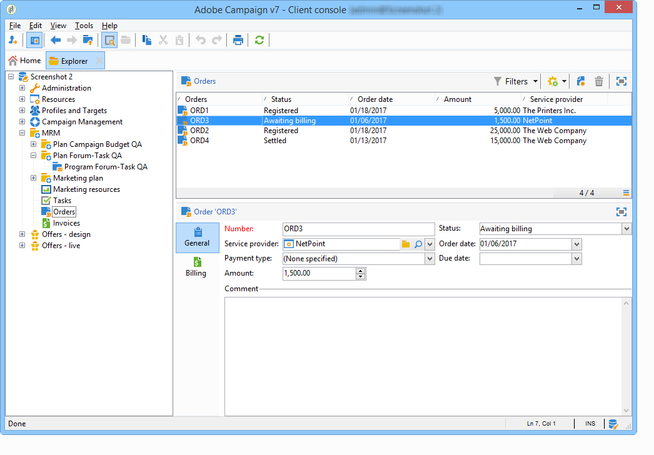This screenshot has width=654, height=455.
Task: Maximize the Orders list panel
Action: pyautogui.click(x=621, y=81)
